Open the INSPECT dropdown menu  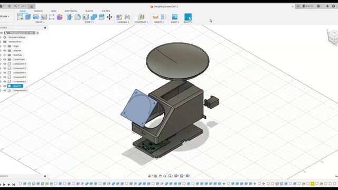[x=159, y=22]
